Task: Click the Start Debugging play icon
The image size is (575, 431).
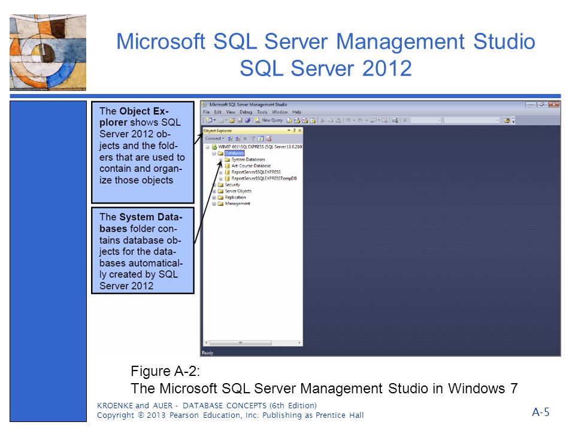Action: click(405, 120)
